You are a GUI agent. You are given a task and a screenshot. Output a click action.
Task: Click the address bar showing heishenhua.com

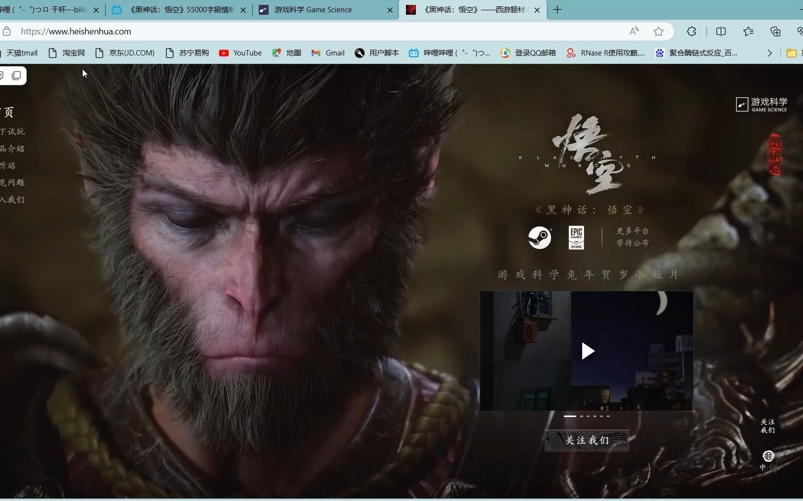(315, 31)
